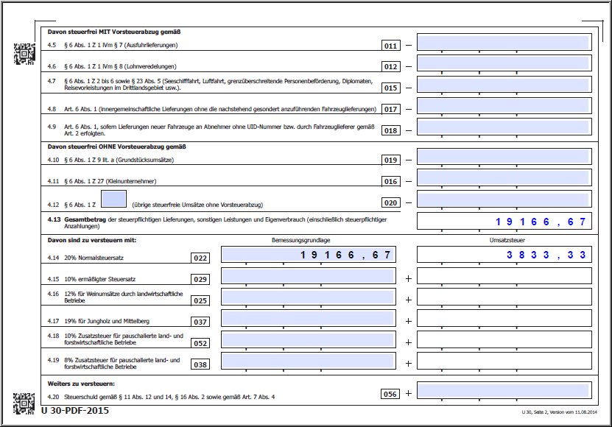Focus Bemessungsgrundlage field for code 025 Weinumsätze

pyautogui.click(x=309, y=297)
